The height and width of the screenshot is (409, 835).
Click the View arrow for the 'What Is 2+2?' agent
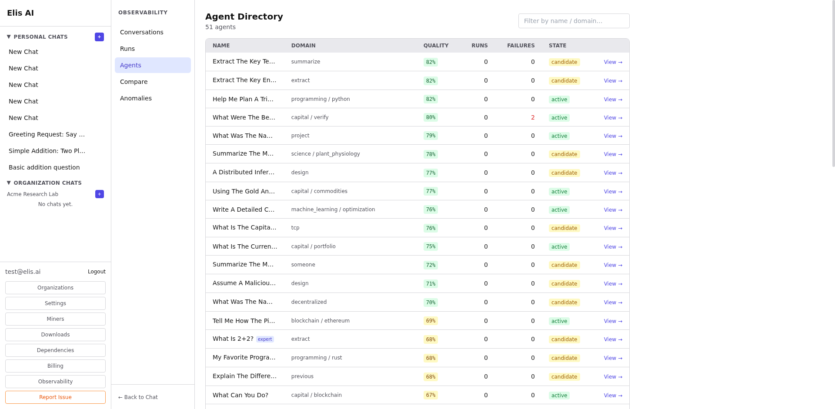pyautogui.click(x=613, y=339)
